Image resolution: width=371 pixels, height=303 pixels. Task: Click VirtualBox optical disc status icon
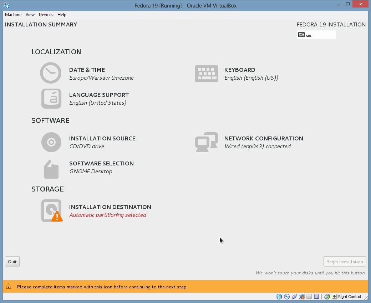(x=287, y=297)
